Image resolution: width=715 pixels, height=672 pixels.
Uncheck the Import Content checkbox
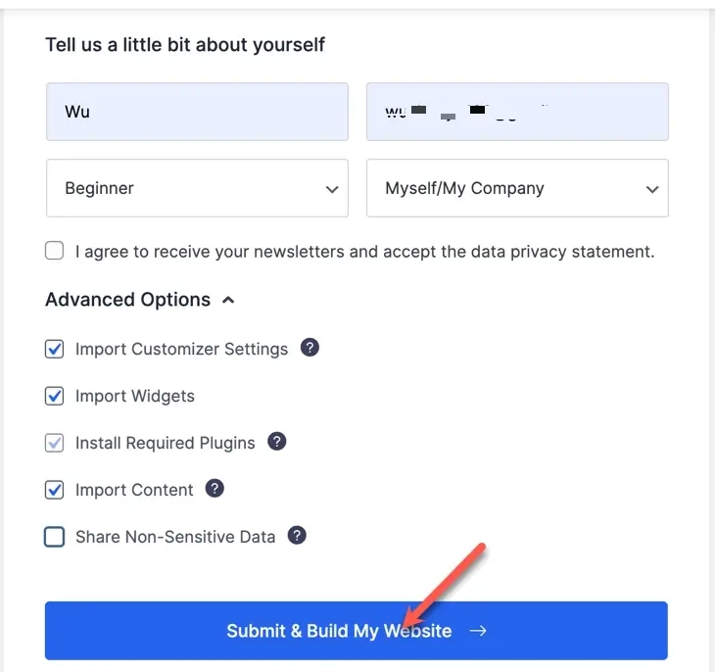coord(55,489)
